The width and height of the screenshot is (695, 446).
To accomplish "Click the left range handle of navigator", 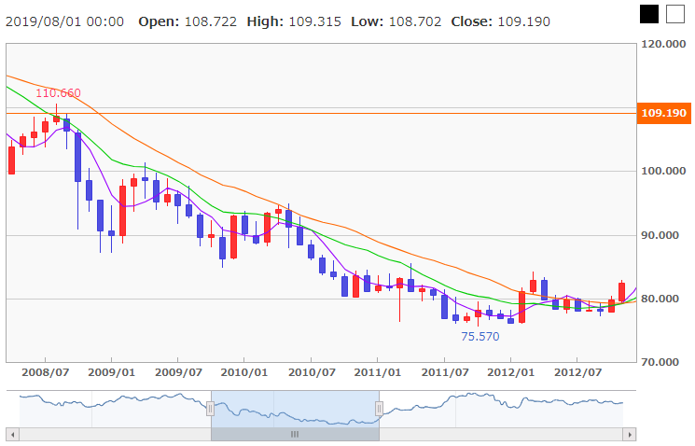I will [x=211, y=409].
